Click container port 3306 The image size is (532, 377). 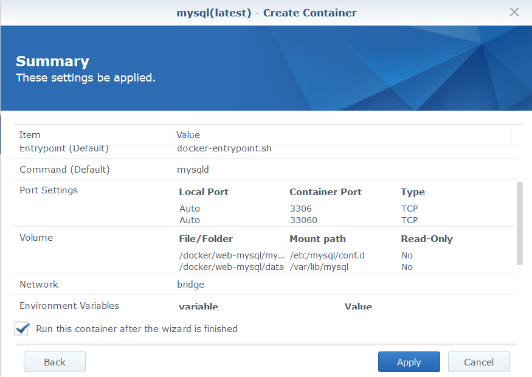point(300,209)
